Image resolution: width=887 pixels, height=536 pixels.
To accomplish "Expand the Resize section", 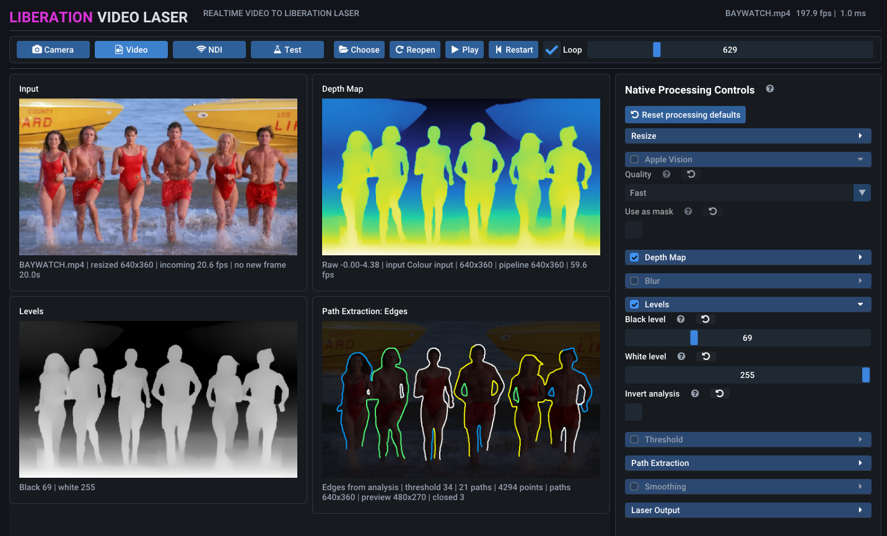I will pyautogui.click(x=748, y=136).
